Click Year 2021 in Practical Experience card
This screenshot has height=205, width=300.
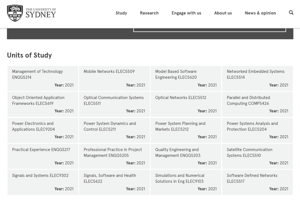coord(64,163)
